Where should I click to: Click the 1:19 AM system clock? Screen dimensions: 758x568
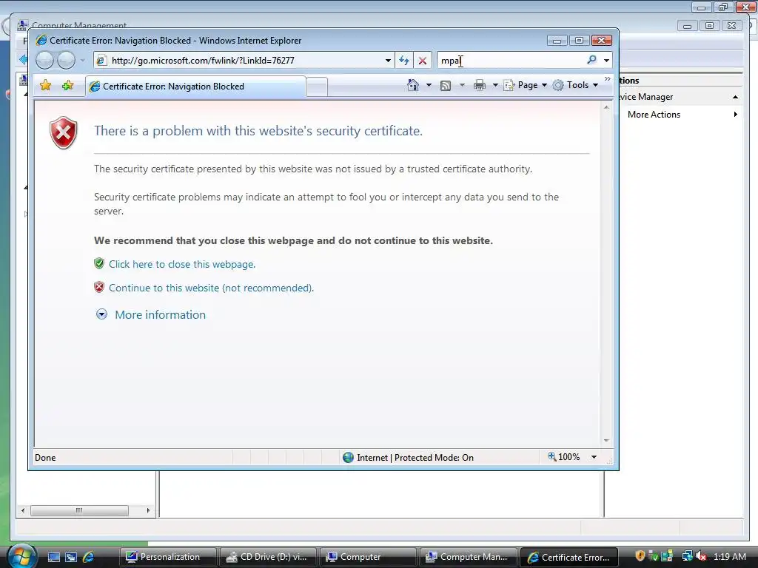tap(729, 557)
